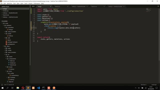Open Detail.vue in components folder
The width and height of the screenshot is (160, 90).
[13, 63]
